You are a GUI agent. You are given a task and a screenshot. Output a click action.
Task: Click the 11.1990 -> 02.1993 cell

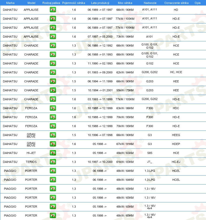(100, 63)
